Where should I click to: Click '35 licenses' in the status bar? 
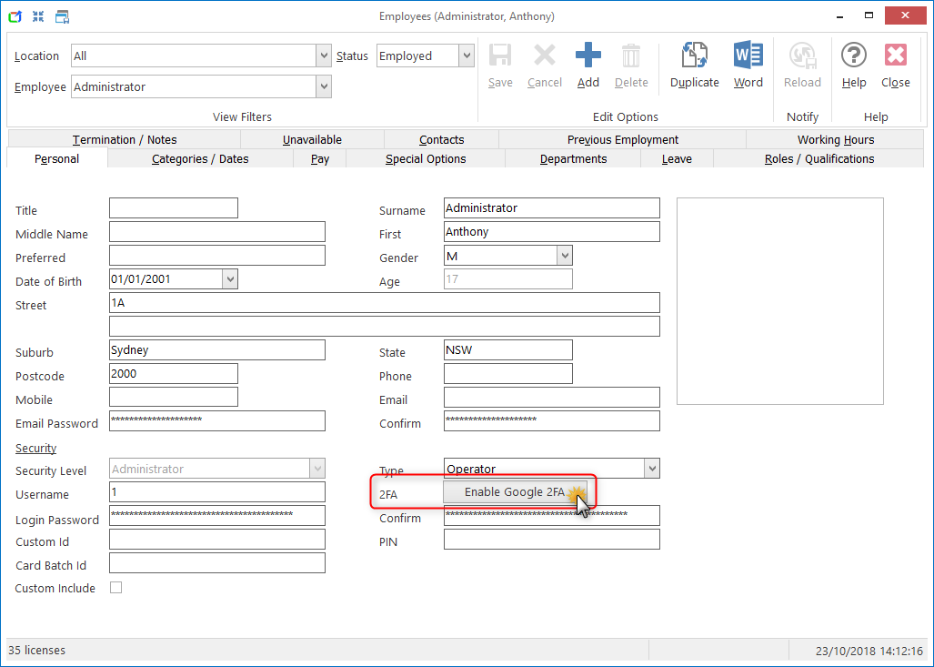[x=37, y=651]
